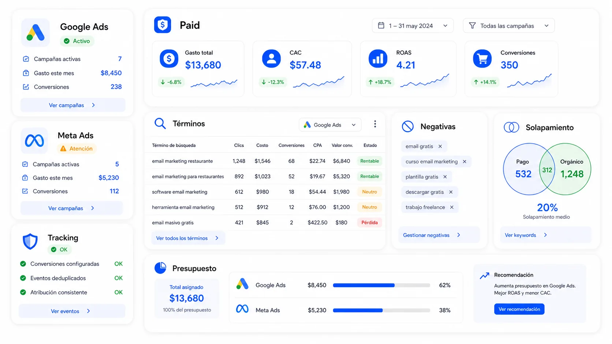
Task: Click the Meta Ads infinity logo in sidebar
Action: pos(34,141)
